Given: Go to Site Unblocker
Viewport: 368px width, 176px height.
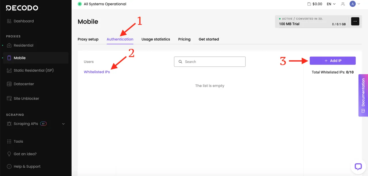Looking at the screenshot, I should pyautogui.click(x=26, y=98).
